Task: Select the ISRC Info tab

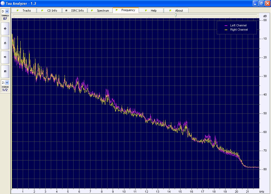Action: [75, 11]
